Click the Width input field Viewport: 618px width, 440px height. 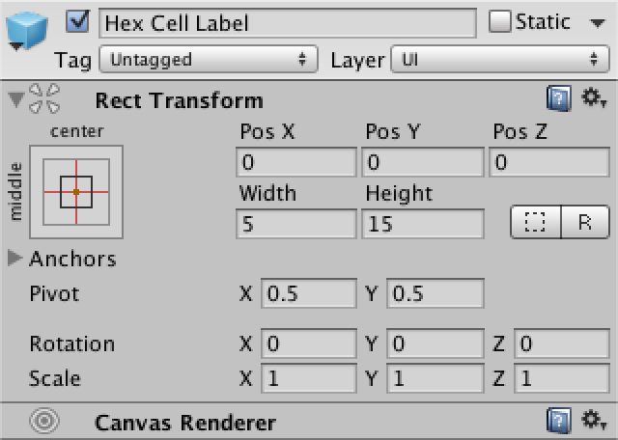click(295, 225)
